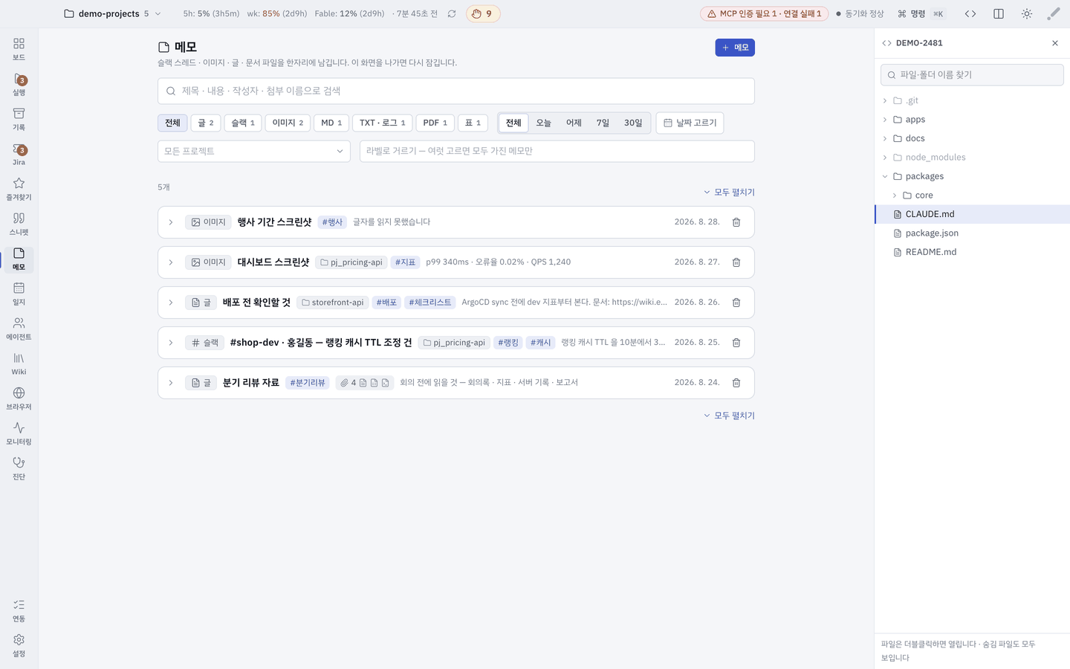Toggle the code panel icon in top bar
1070x669 pixels.
pos(970,14)
